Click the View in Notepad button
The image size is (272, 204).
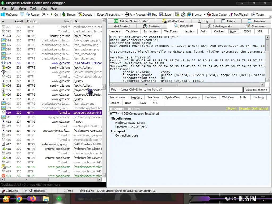(256, 90)
